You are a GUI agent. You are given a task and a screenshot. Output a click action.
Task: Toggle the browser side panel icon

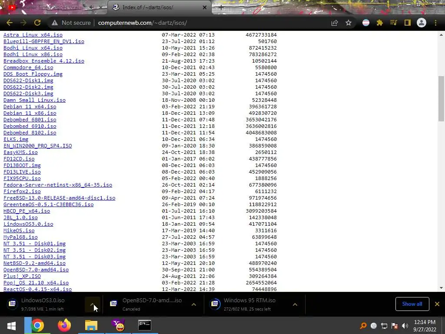[408, 23]
